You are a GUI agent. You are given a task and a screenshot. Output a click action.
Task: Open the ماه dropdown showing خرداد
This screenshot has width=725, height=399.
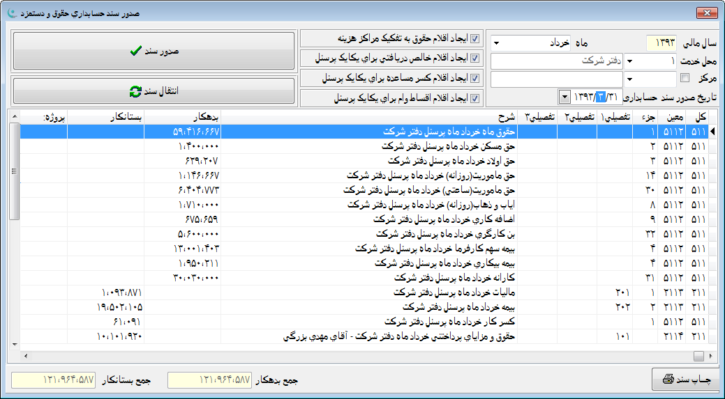pos(496,43)
